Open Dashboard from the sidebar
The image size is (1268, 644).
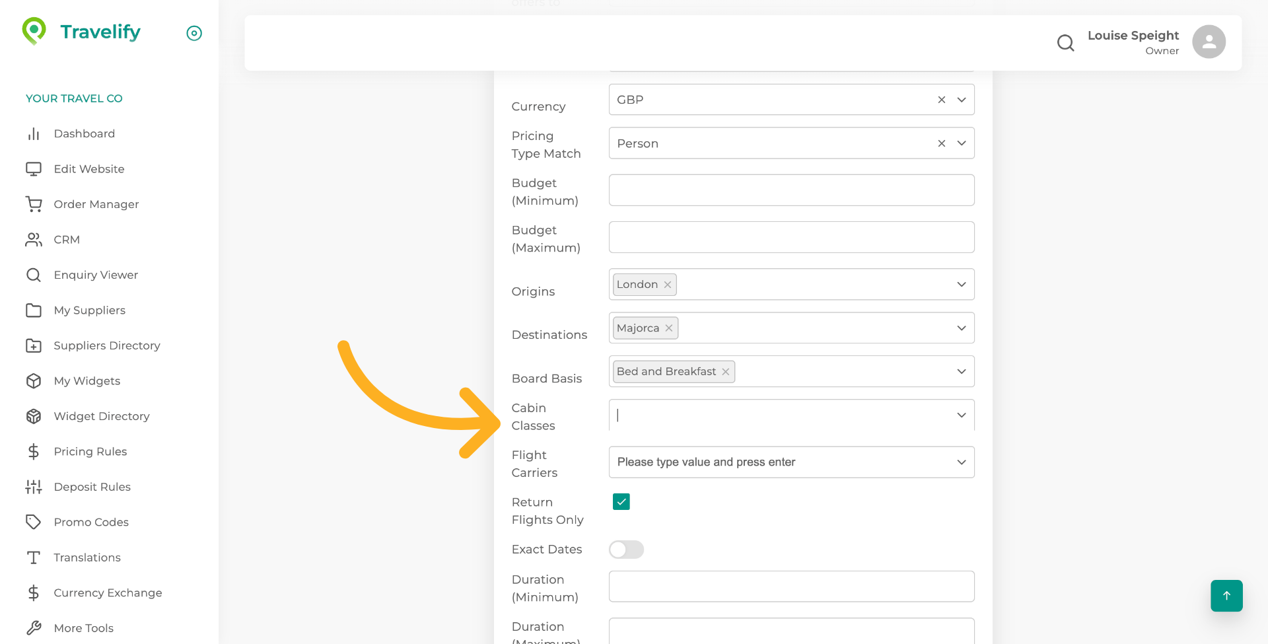click(84, 134)
